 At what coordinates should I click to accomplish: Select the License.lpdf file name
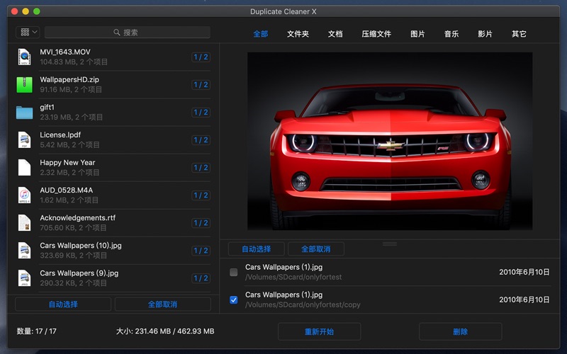[60, 135]
